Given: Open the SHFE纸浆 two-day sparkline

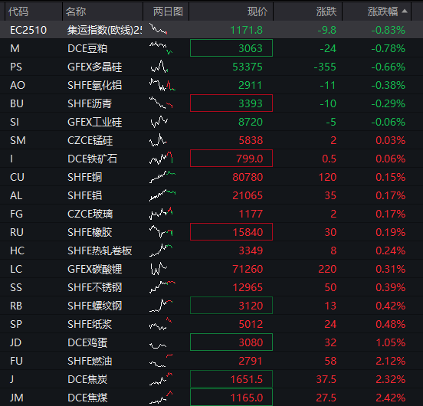Looking at the screenshot, I should point(160,324).
